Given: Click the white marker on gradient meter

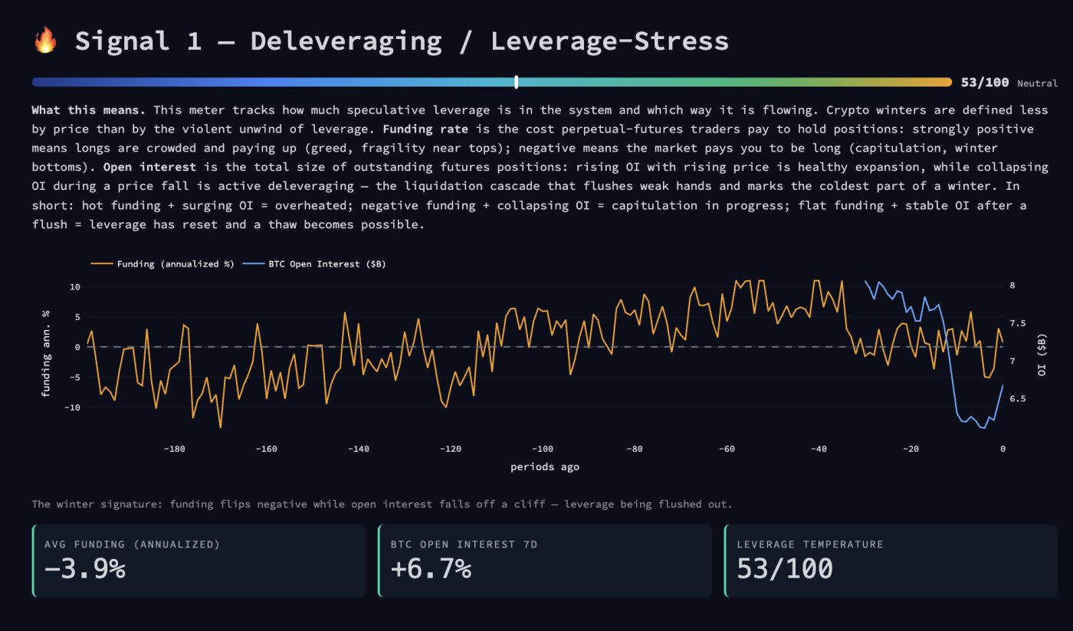Looking at the screenshot, I should point(517,82).
